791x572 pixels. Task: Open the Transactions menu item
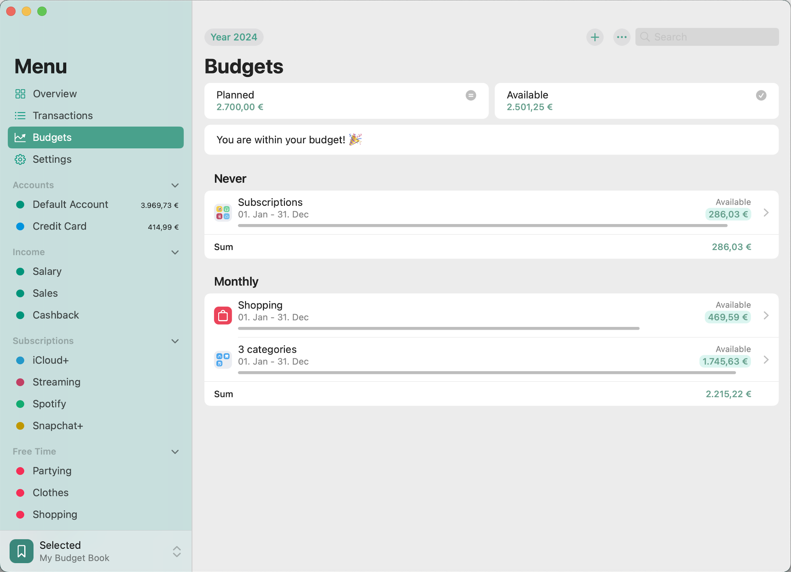coord(62,116)
